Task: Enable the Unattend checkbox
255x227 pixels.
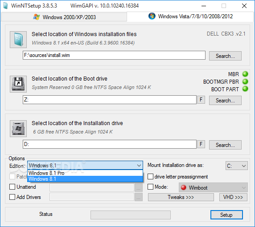Action: coord(12,187)
